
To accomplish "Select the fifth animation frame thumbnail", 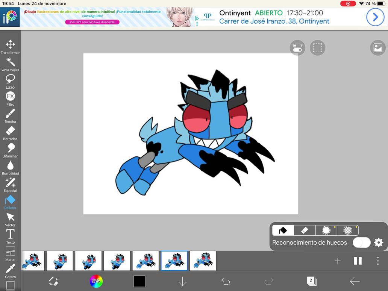I will click(x=146, y=261).
